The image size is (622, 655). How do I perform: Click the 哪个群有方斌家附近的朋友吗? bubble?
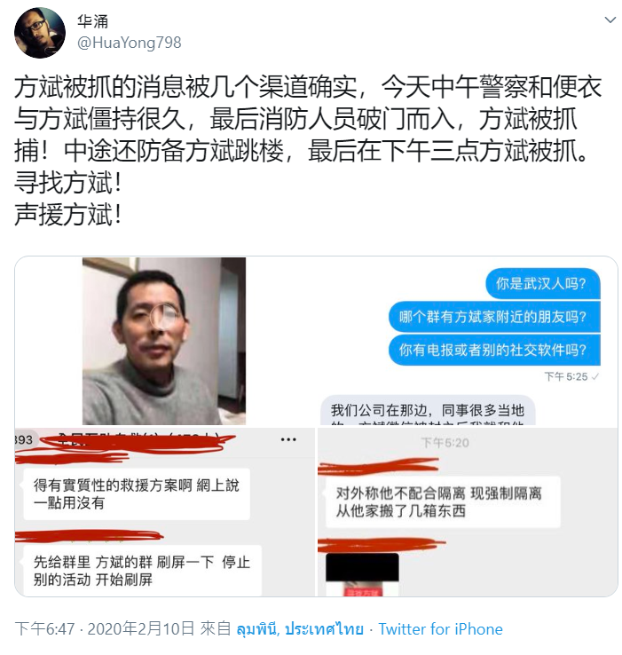pyautogui.click(x=494, y=317)
